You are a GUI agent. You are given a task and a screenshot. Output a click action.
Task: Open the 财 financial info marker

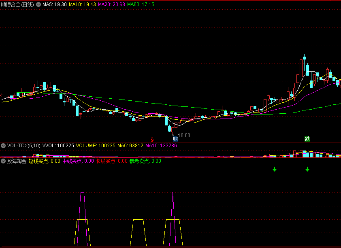(x=175, y=139)
